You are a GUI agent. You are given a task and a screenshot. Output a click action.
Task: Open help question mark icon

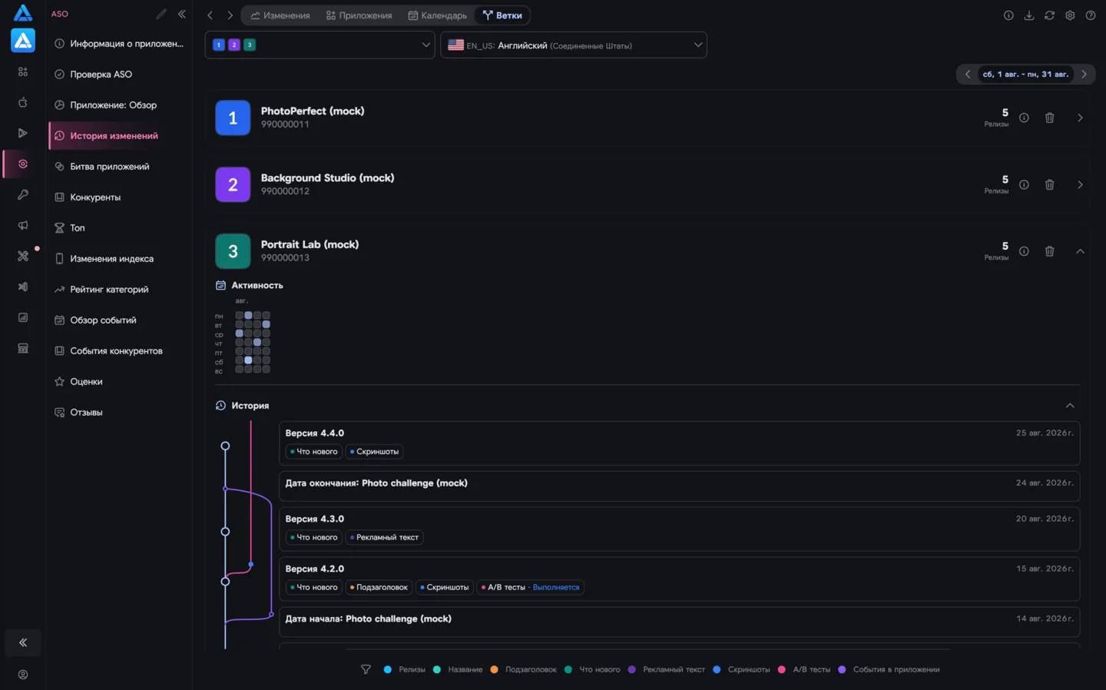click(1091, 15)
